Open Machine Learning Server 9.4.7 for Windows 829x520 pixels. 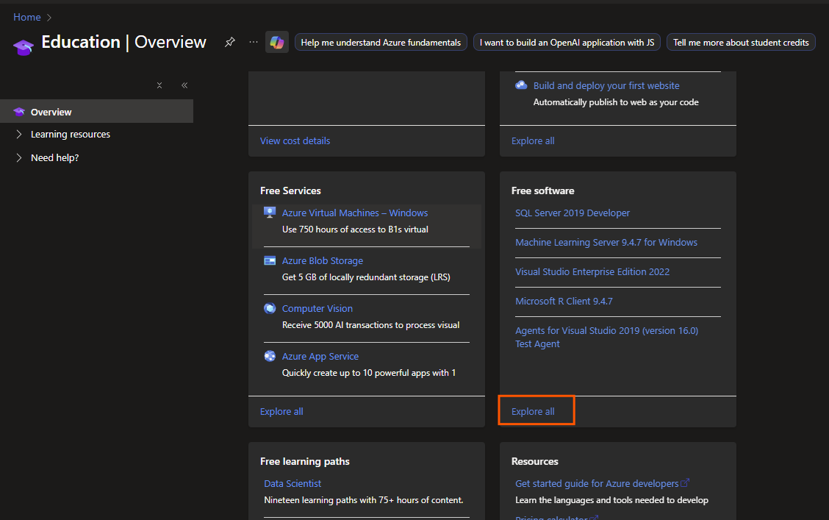coord(606,242)
